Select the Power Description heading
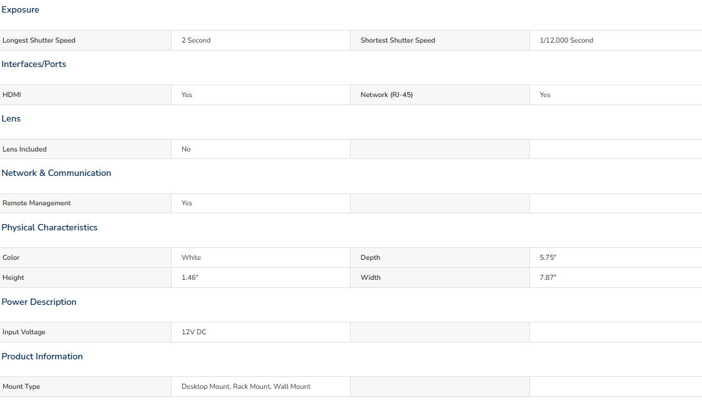Image resolution: width=702 pixels, height=400 pixels. [x=39, y=302]
